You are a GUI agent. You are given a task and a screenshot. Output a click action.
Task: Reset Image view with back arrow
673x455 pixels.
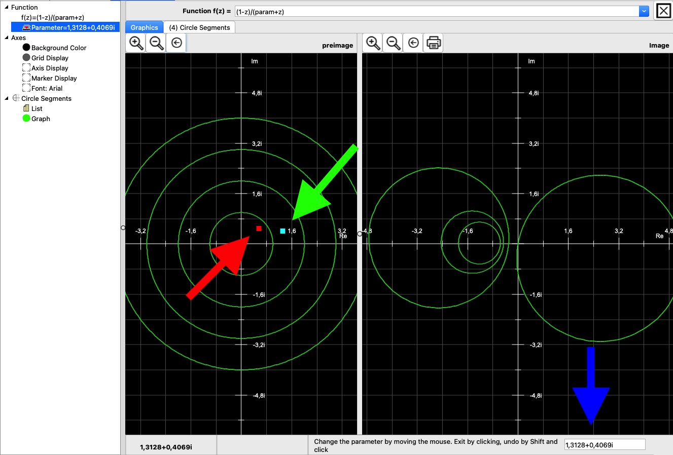tap(413, 43)
